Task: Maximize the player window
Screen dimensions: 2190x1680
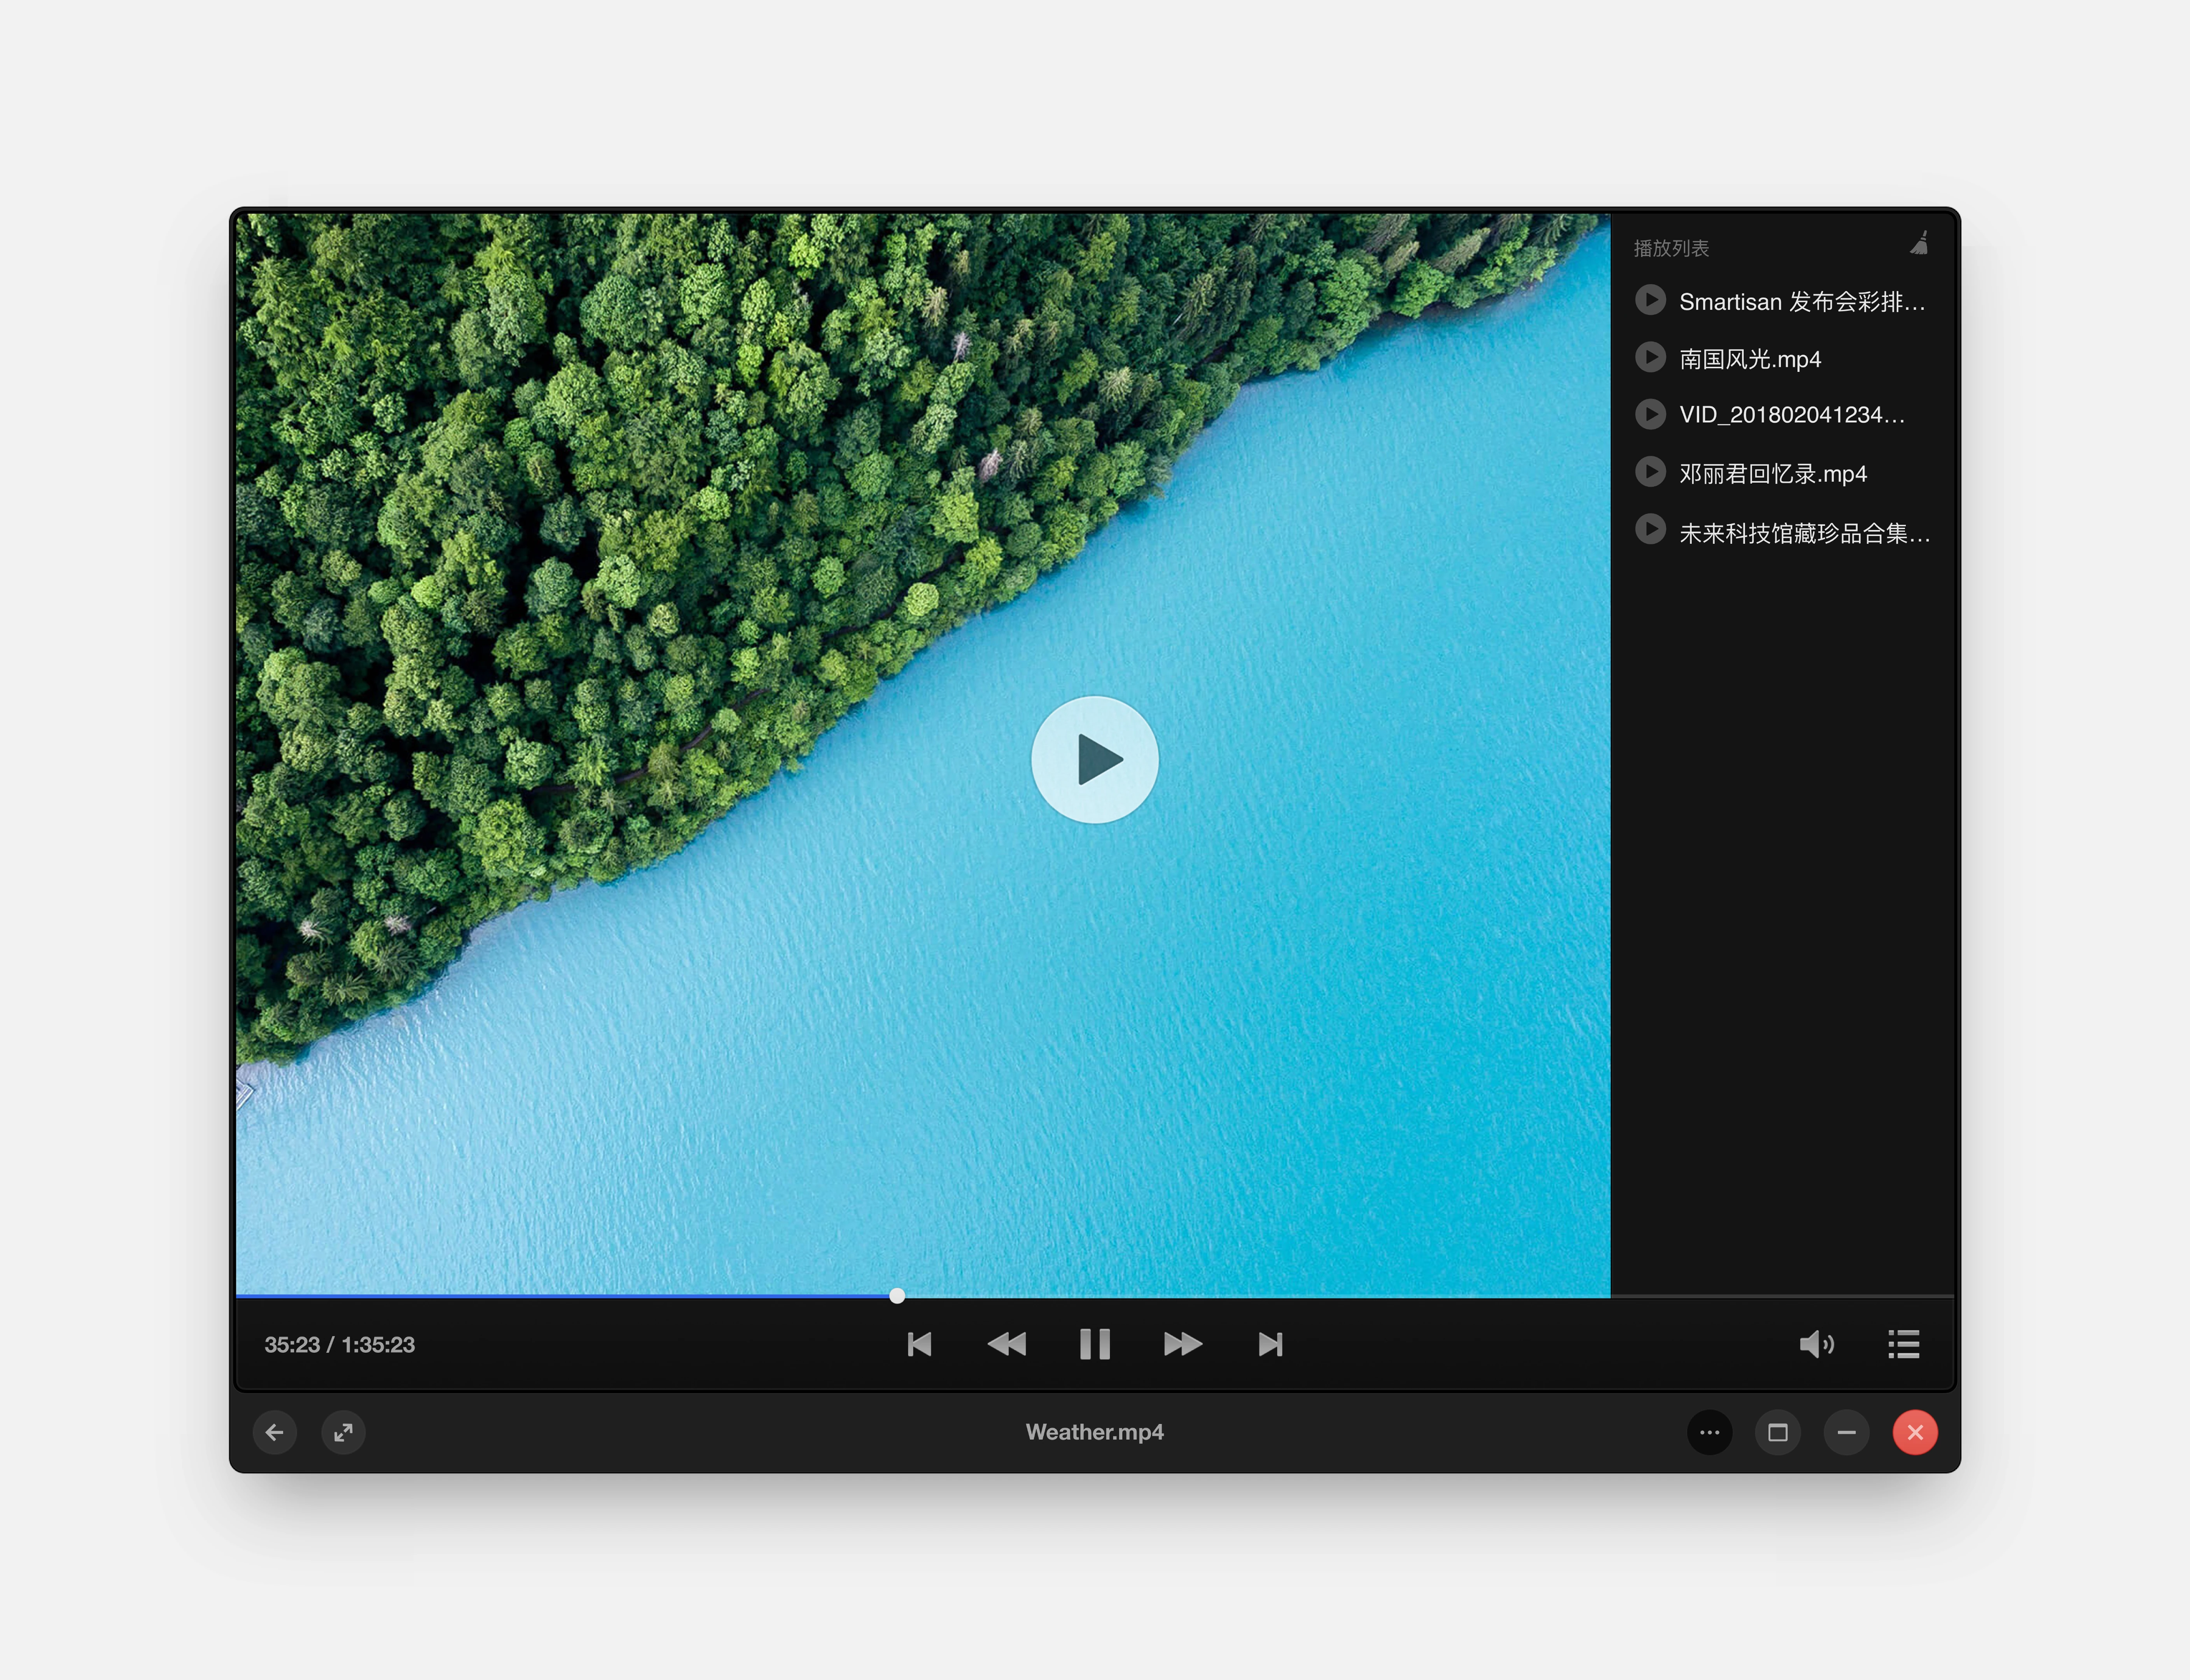Action: [x=1778, y=1433]
